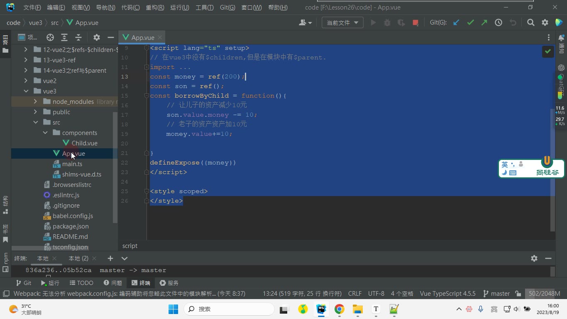Open Git history clock icon
The width and height of the screenshot is (567, 319).
(x=499, y=23)
